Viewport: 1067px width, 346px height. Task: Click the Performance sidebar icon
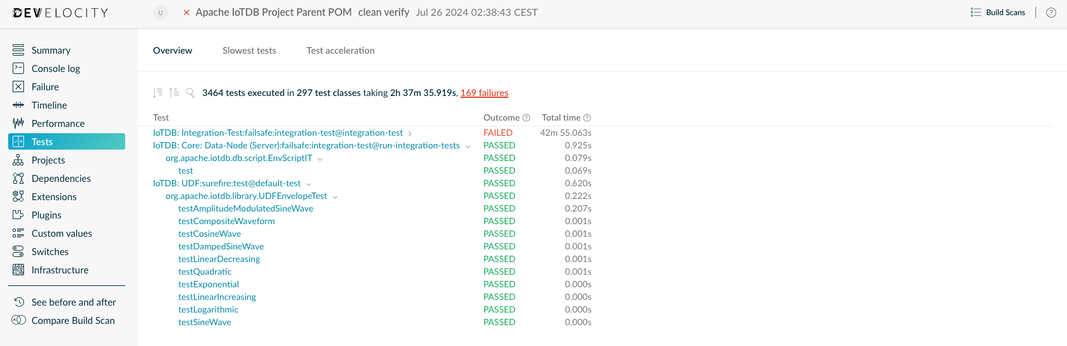pyautogui.click(x=18, y=124)
